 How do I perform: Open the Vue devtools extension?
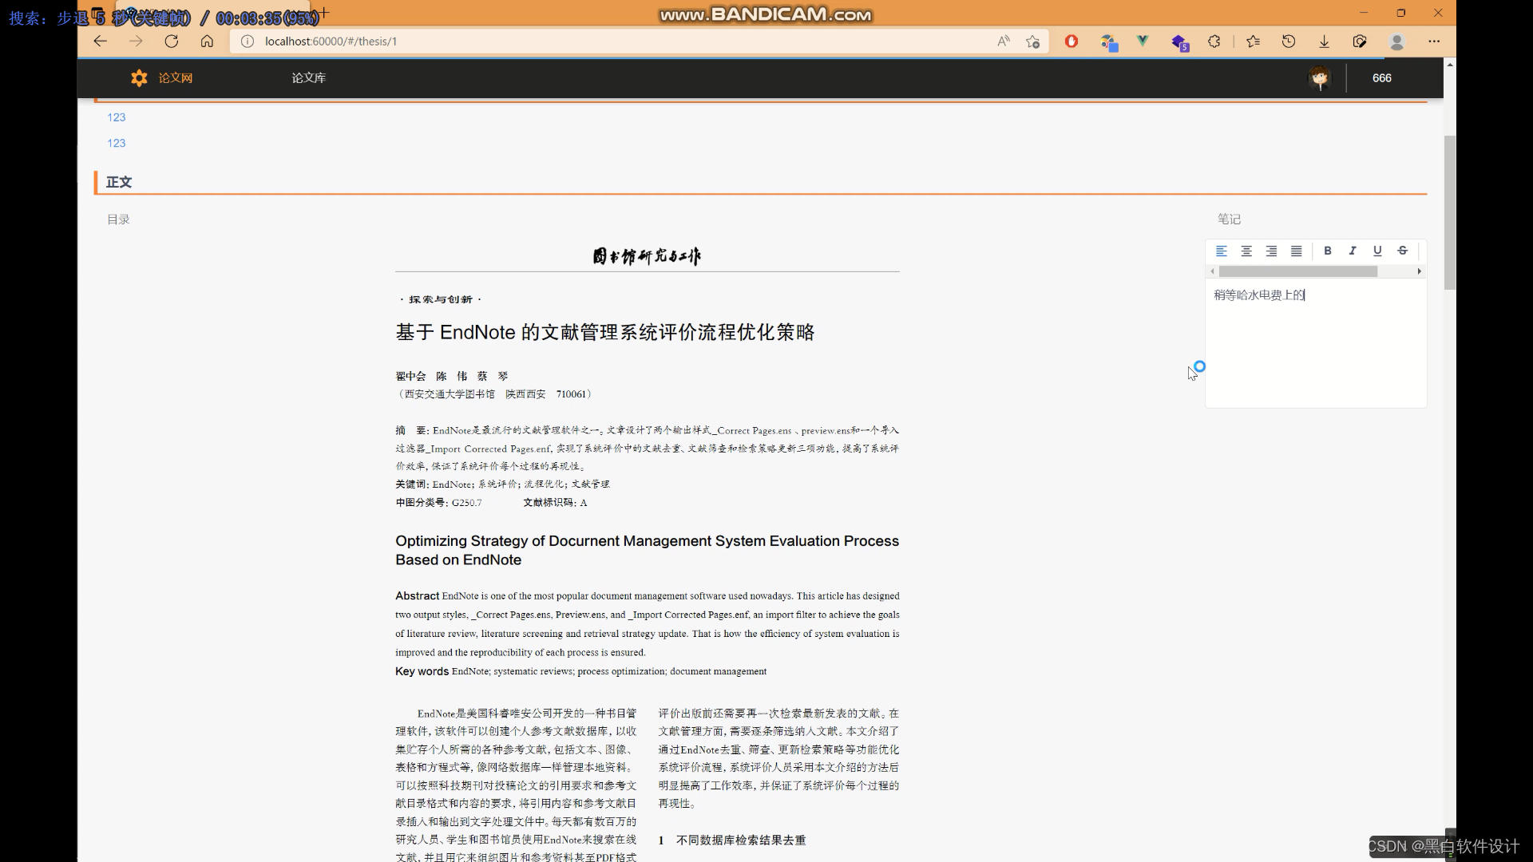(1143, 42)
